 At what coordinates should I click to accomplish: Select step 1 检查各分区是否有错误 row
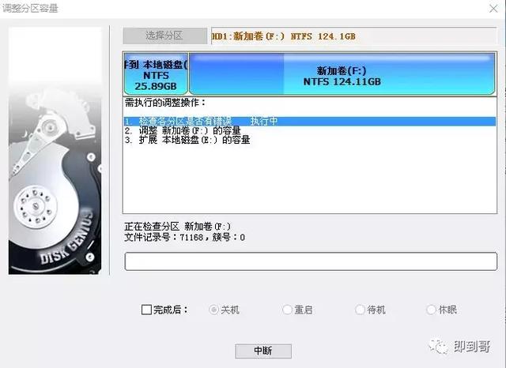pos(309,121)
